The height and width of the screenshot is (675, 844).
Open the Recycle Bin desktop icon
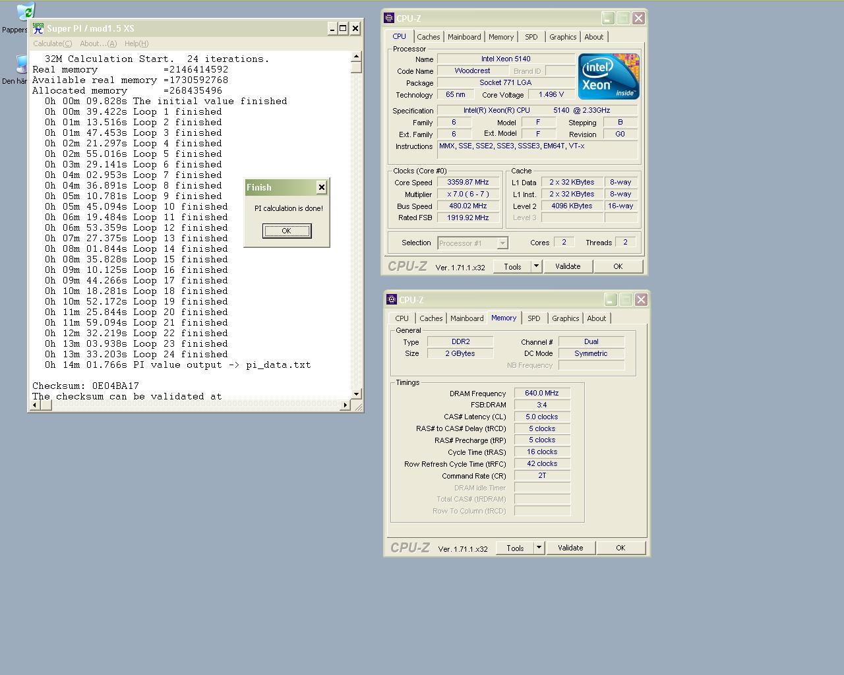click(x=25, y=12)
